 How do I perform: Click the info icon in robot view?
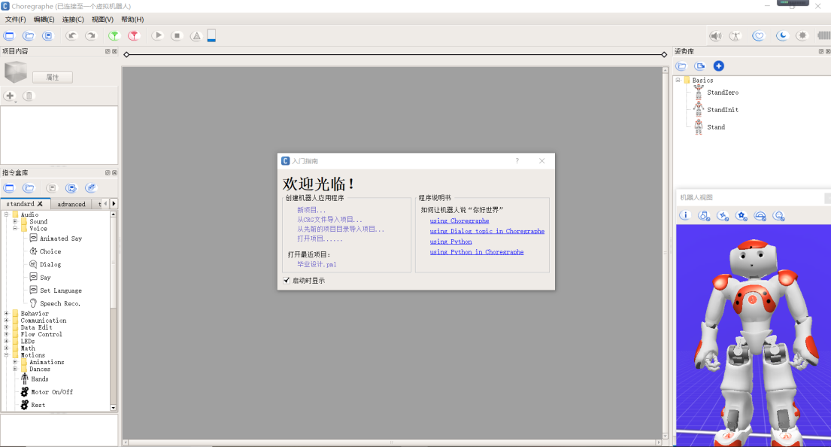coord(684,215)
